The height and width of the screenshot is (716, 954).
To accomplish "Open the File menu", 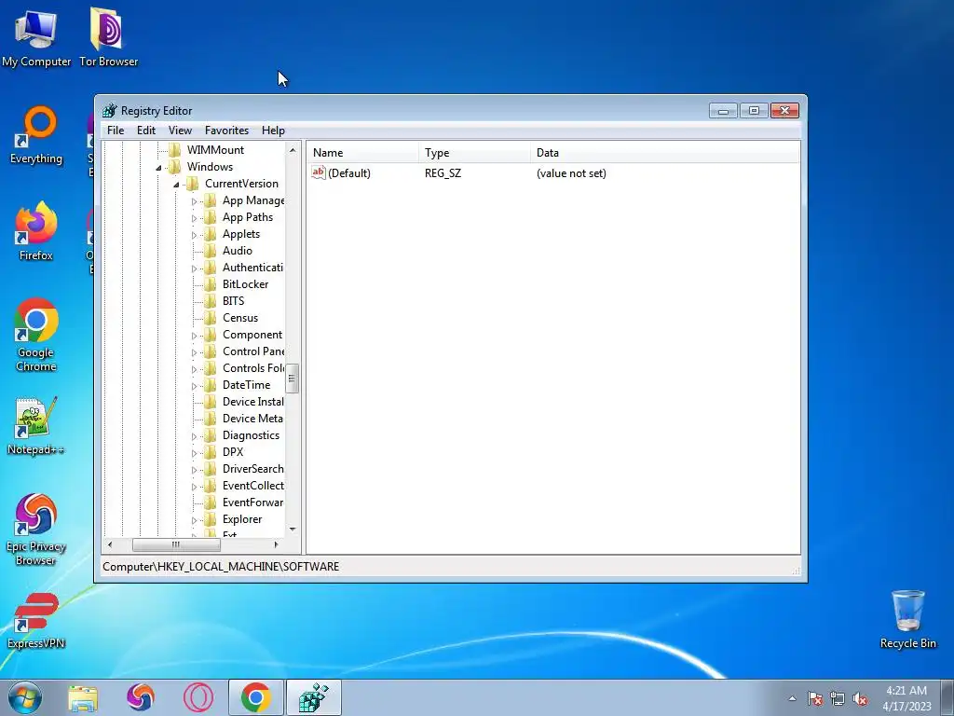I will [116, 131].
